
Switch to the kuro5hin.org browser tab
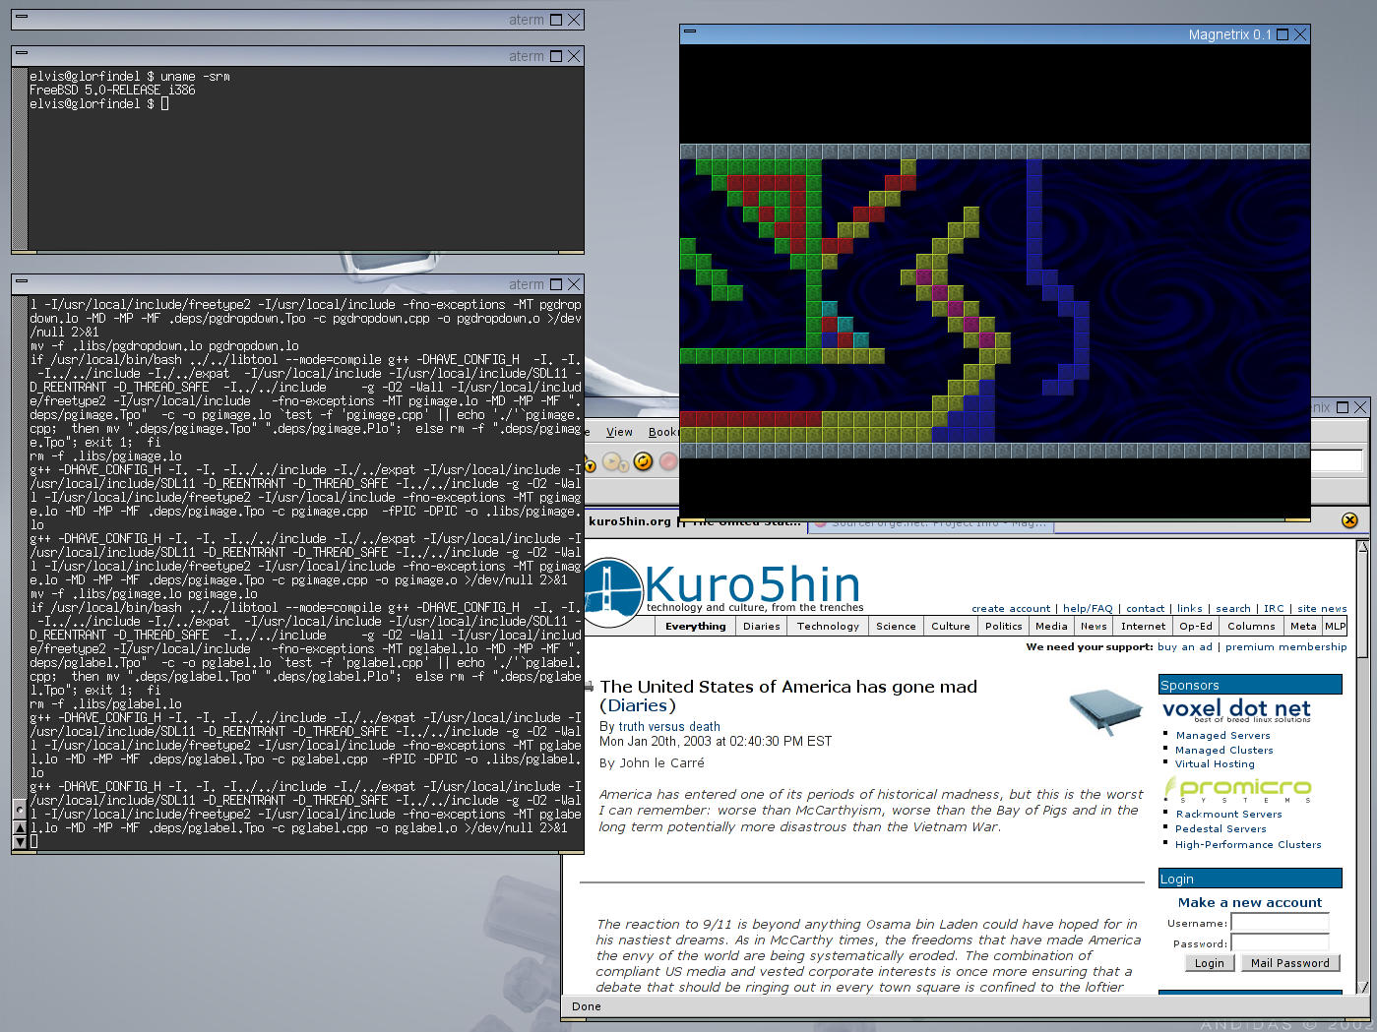click(629, 521)
